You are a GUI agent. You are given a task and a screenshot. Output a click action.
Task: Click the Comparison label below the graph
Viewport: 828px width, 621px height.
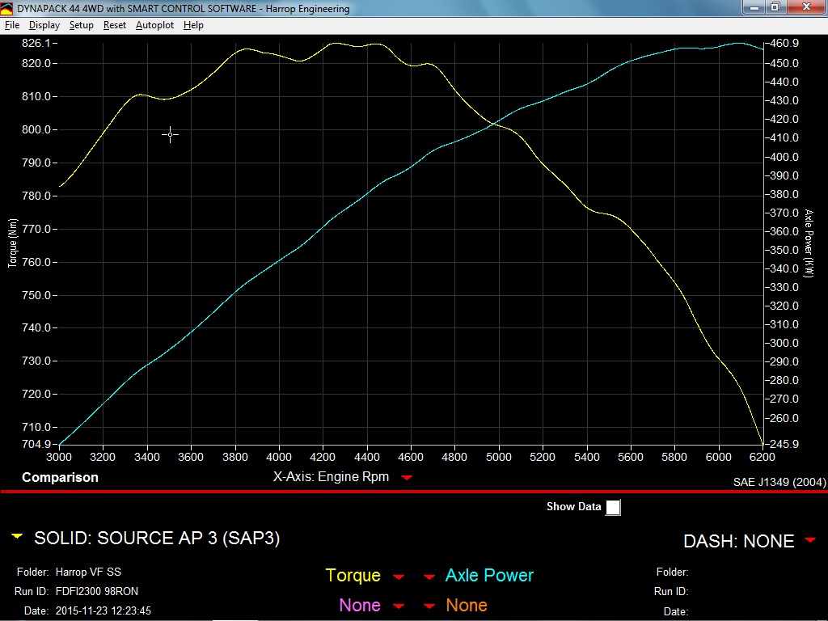point(60,477)
